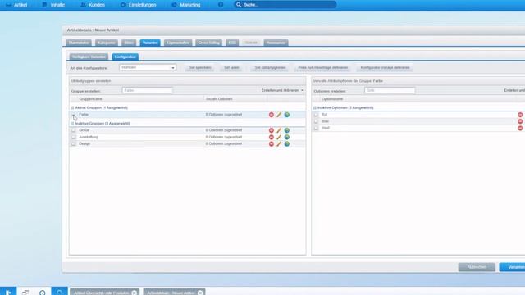Open the Kunden menu
525x295 pixels.
coord(93,5)
